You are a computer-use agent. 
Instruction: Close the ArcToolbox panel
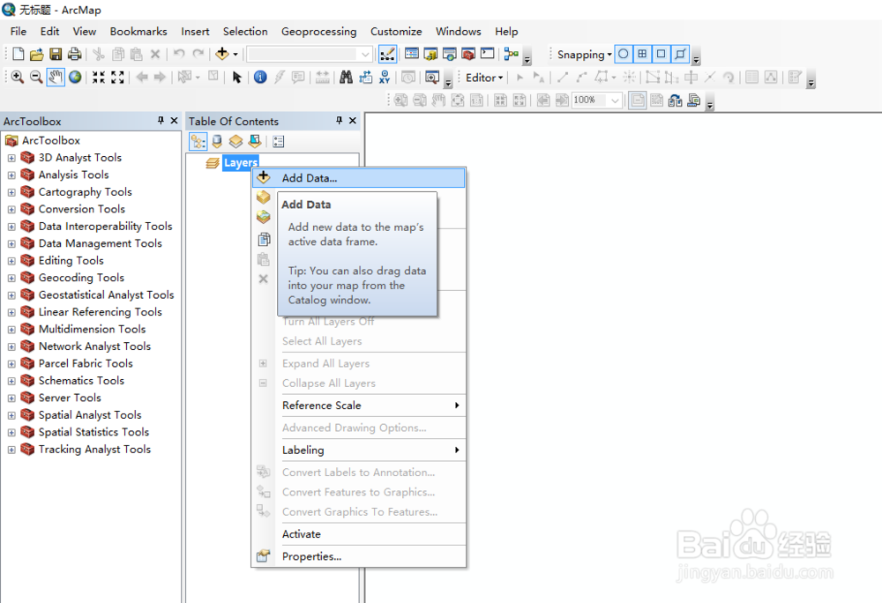175,121
